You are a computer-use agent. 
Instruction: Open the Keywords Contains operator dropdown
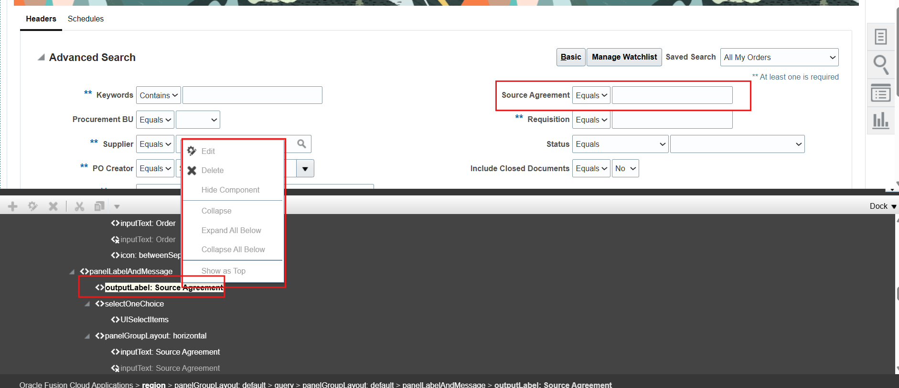tap(159, 95)
